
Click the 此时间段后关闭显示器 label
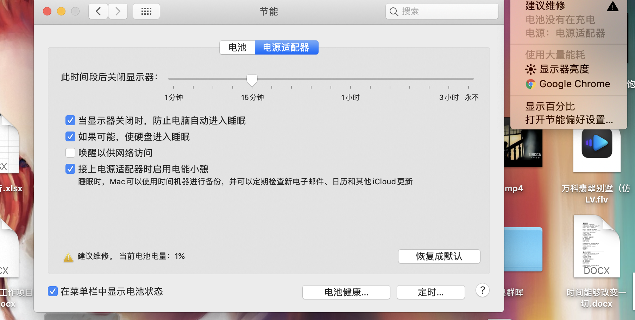point(109,77)
